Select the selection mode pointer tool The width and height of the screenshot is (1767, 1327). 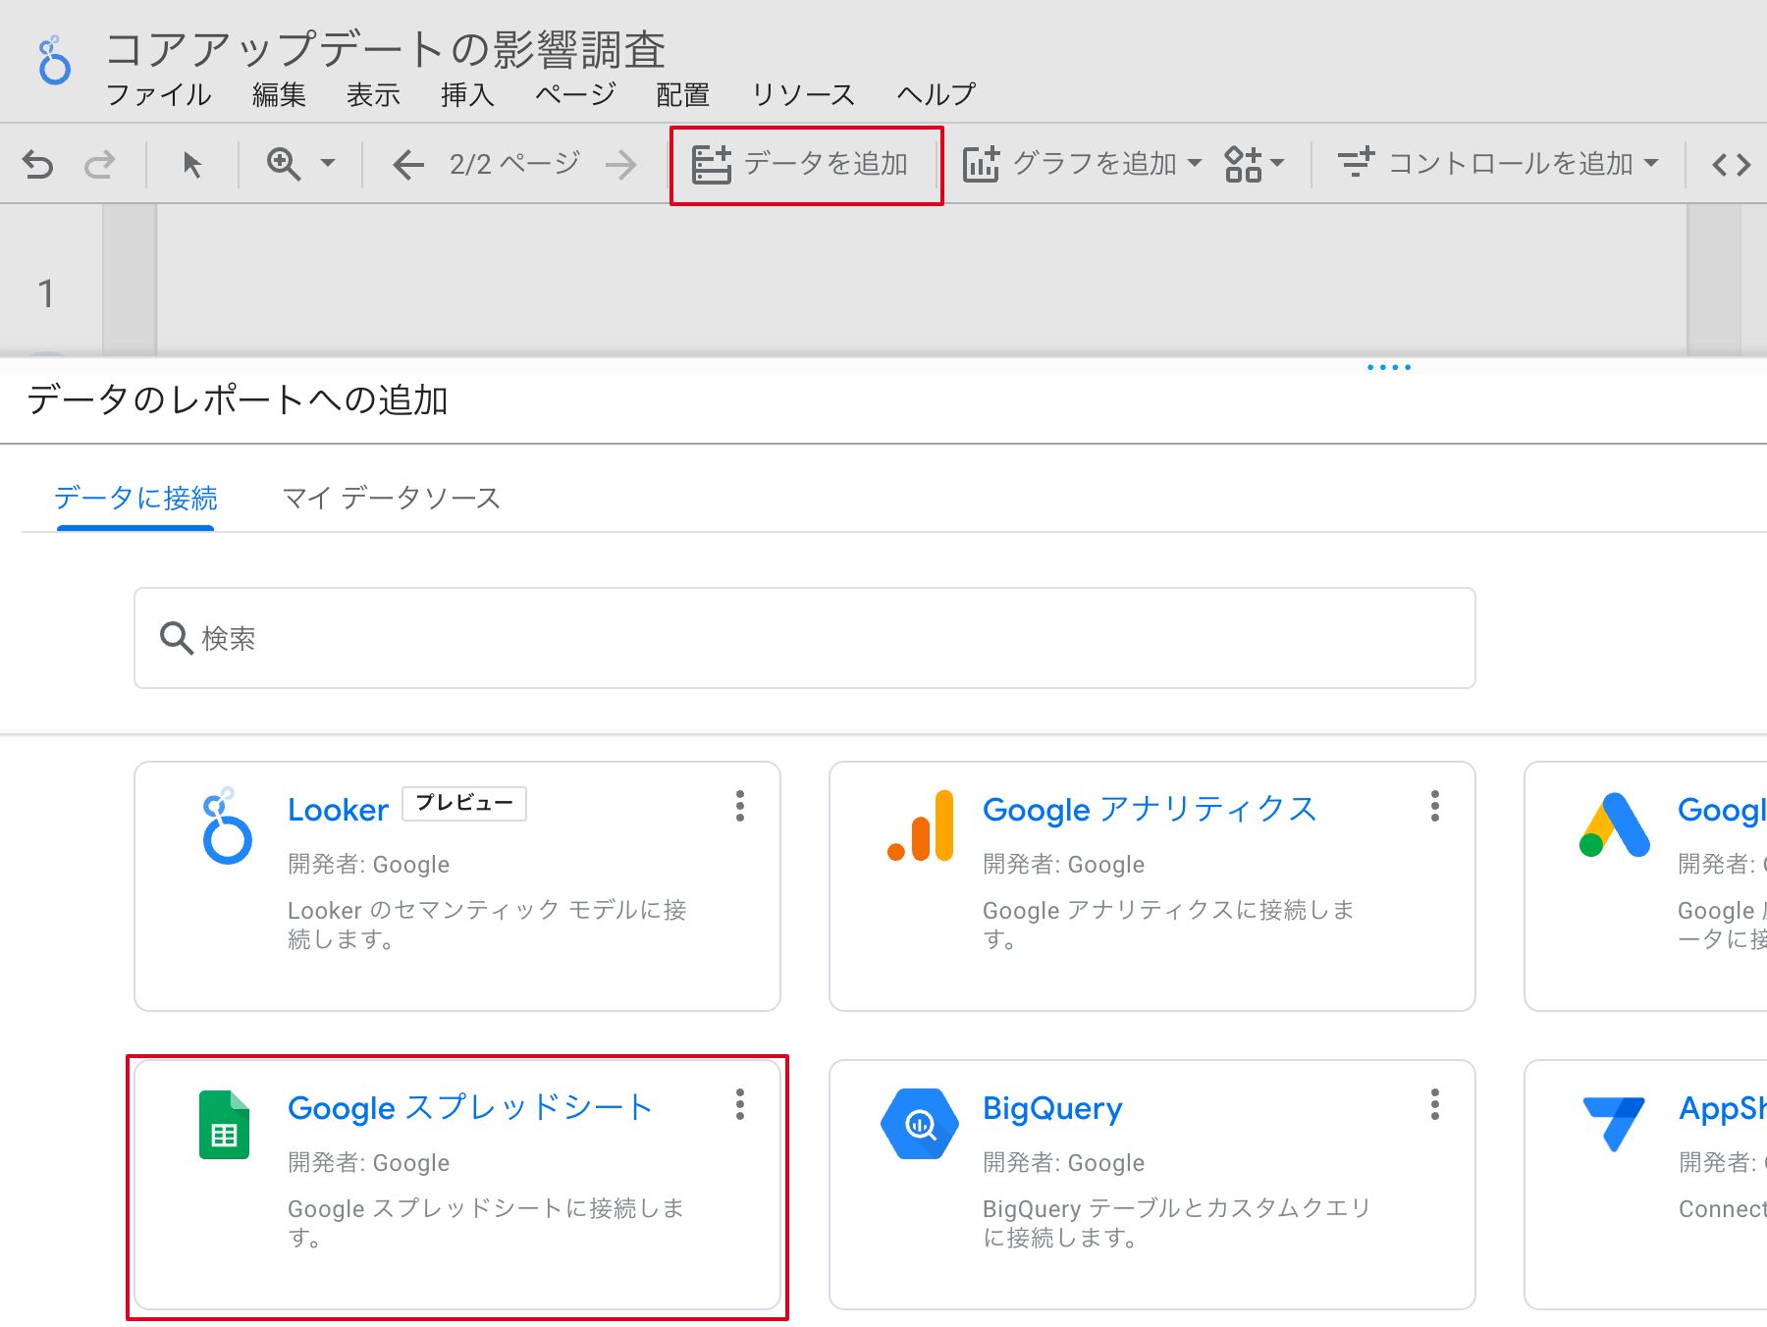[192, 164]
